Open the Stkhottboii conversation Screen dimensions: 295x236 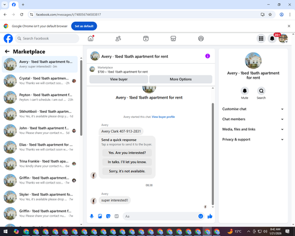pyautogui.click(x=40, y=114)
